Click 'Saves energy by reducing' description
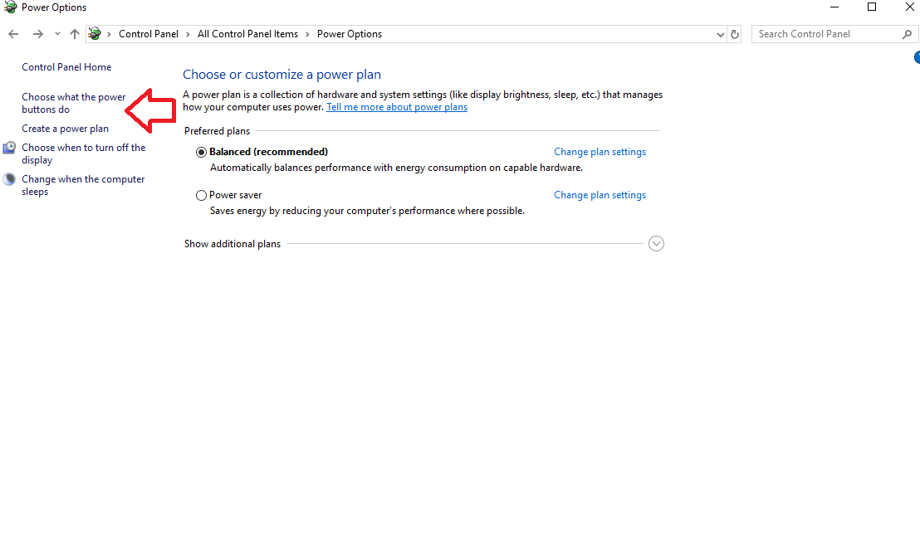920x536 pixels. pos(367,211)
